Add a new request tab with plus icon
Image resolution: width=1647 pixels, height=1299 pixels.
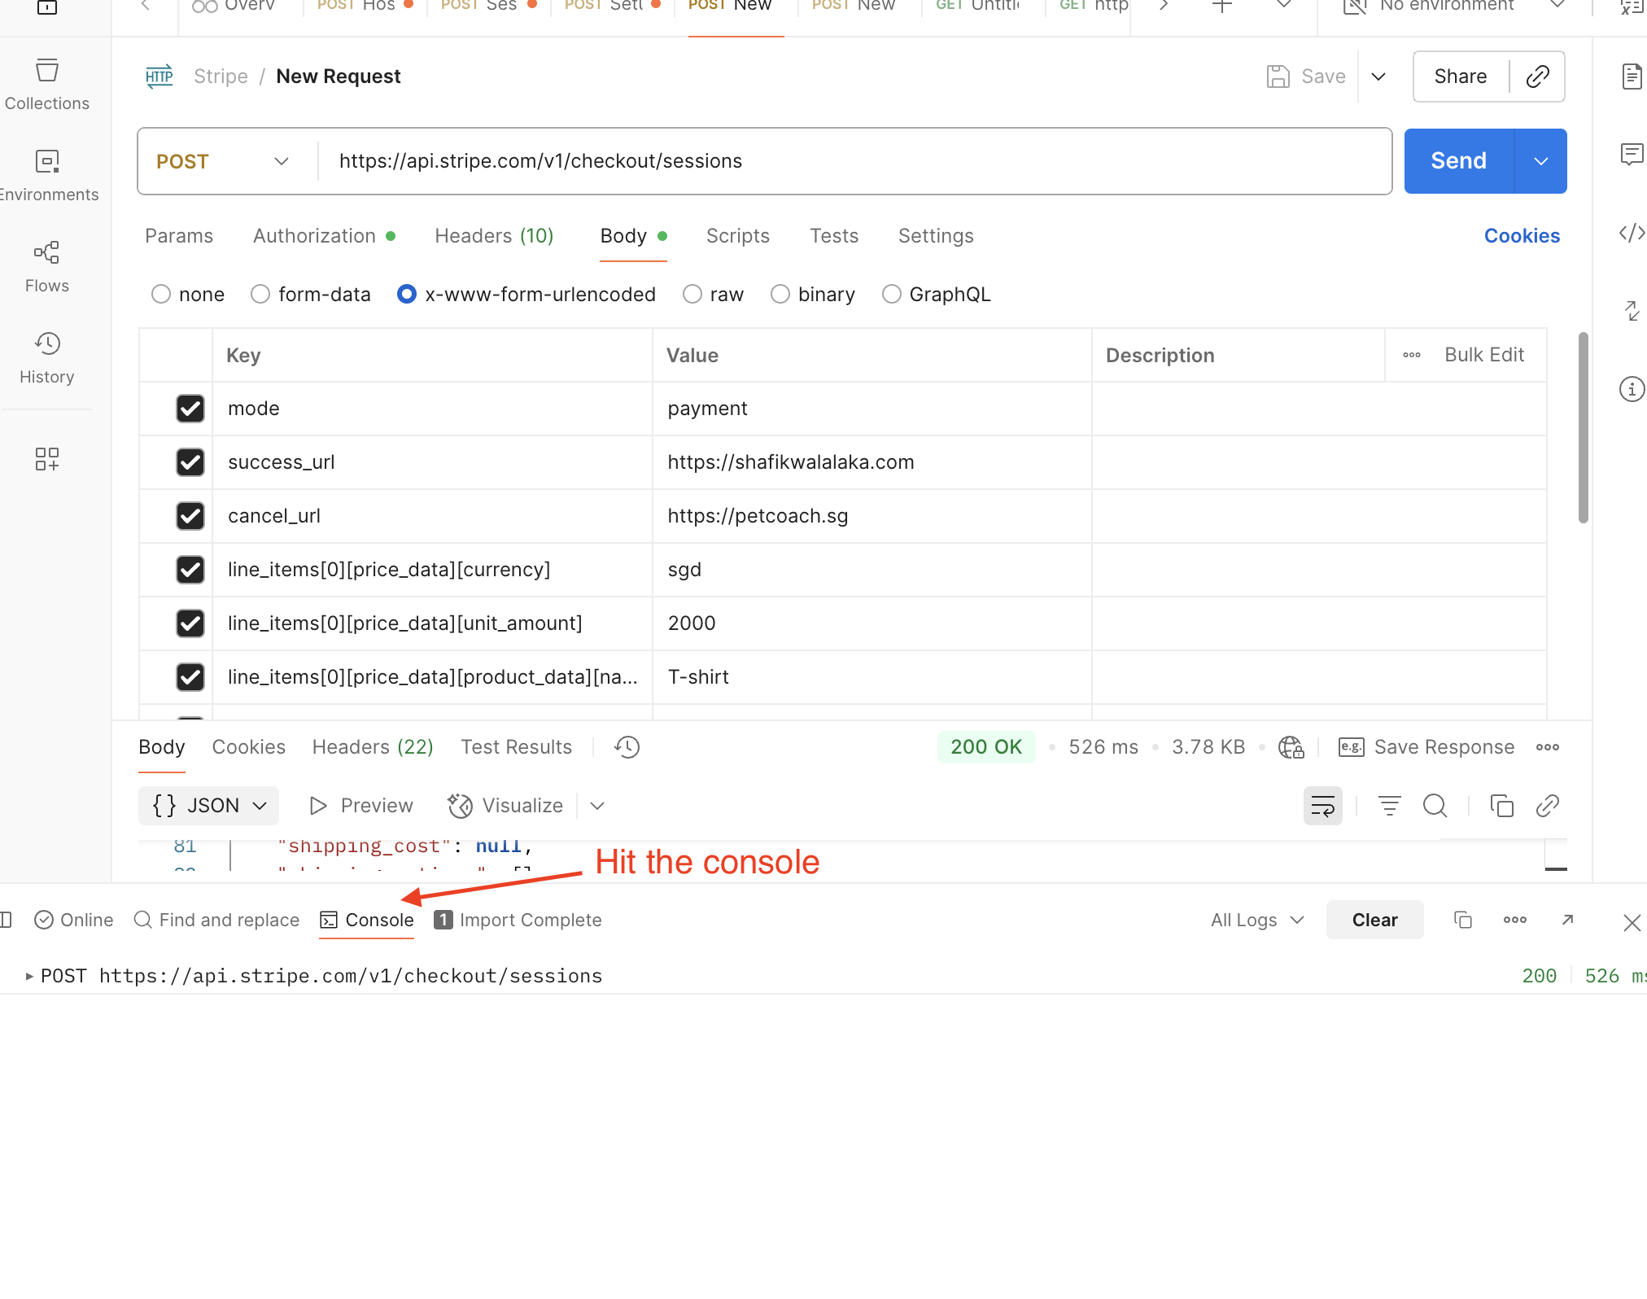coord(1222,7)
